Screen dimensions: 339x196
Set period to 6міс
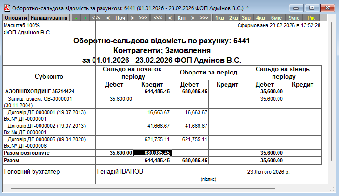pyautogui.click(x=276, y=18)
